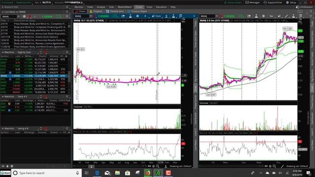Screen dimensions: 315x177
Task: Open the Education tab
Action: click(x=161, y=7)
